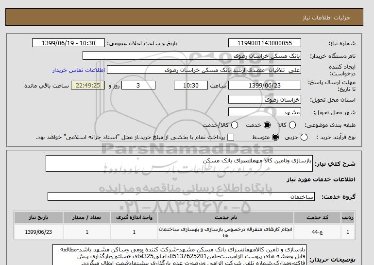Click the تعداد / مقدار column header
374x265 pixels.
[x=87, y=217]
